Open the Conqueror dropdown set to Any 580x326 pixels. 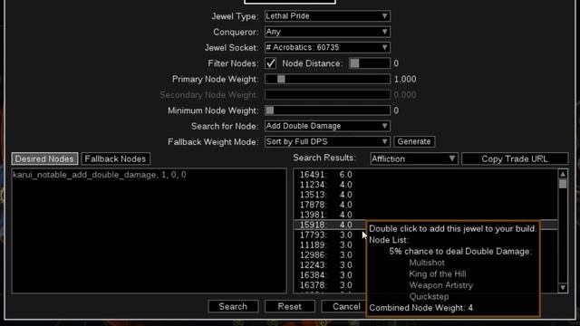tap(327, 32)
